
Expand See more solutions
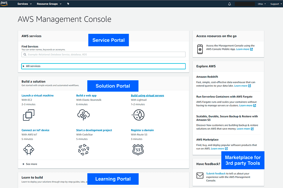30,164
